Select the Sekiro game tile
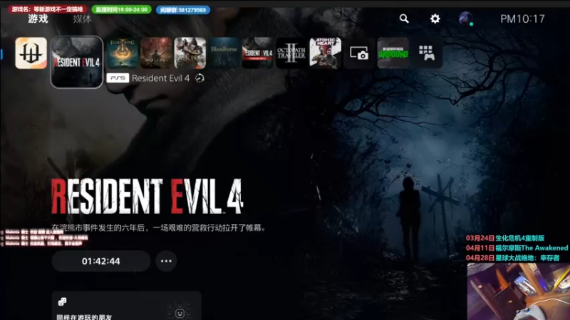Screen dimensions: 570x320 [190, 53]
